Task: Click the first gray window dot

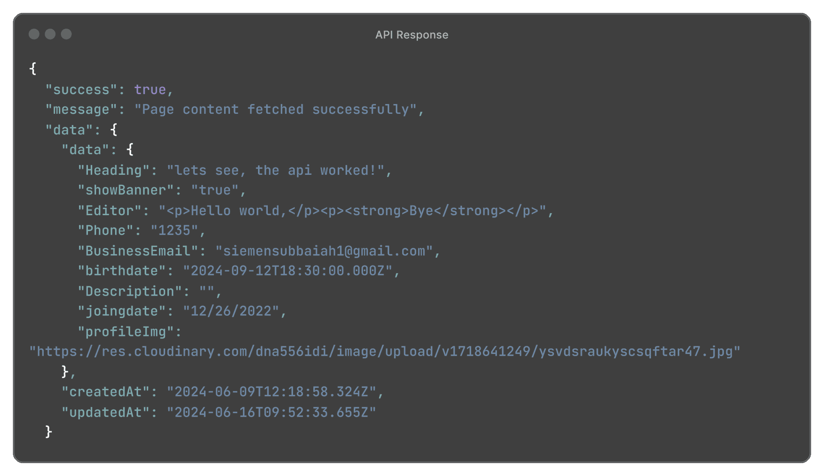Action: click(x=34, y=34)
